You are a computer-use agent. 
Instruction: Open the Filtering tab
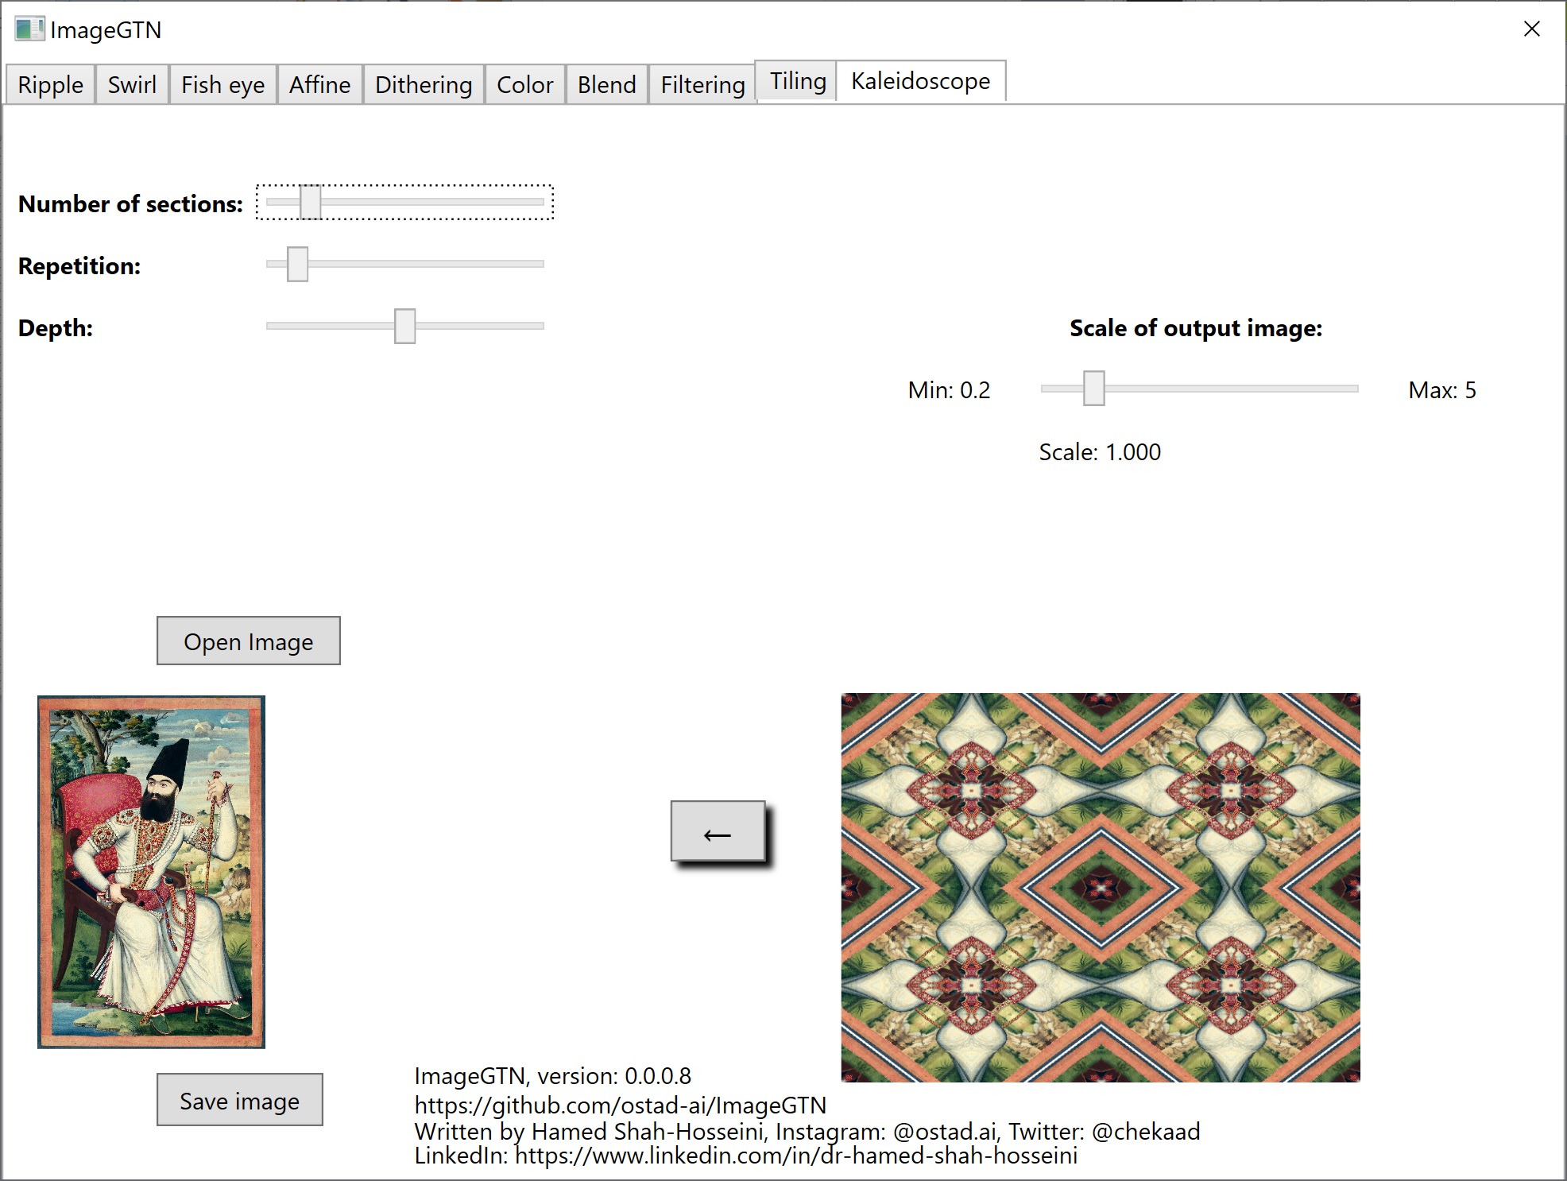click(702, 84)
